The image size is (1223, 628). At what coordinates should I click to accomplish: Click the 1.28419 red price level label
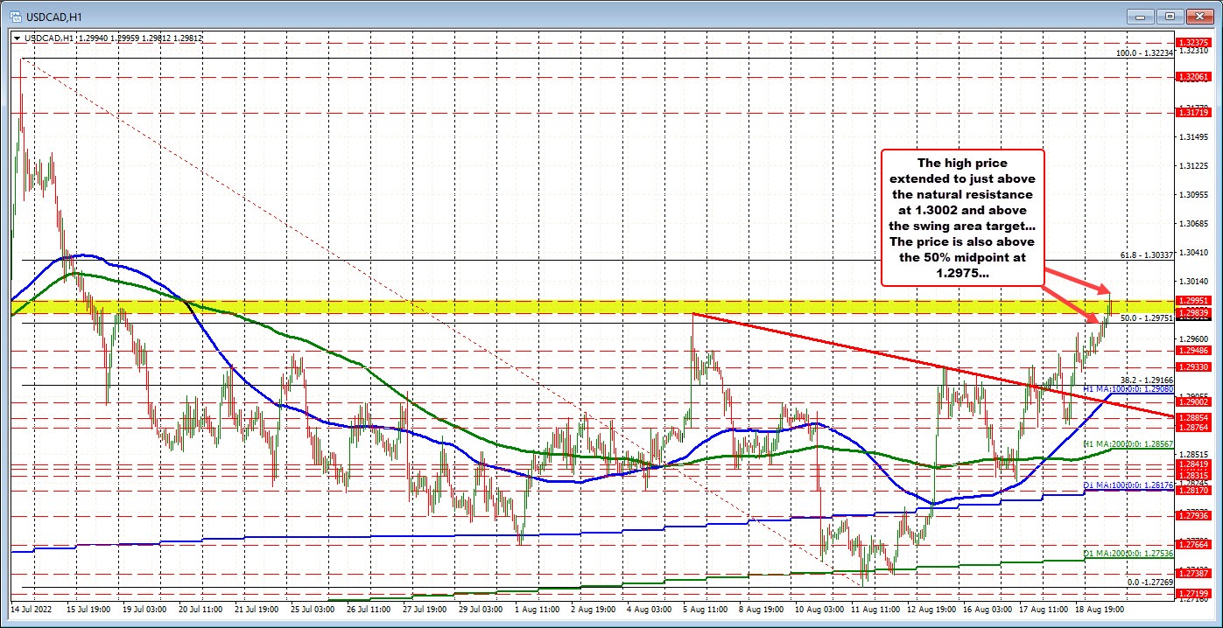[1192, 464]
